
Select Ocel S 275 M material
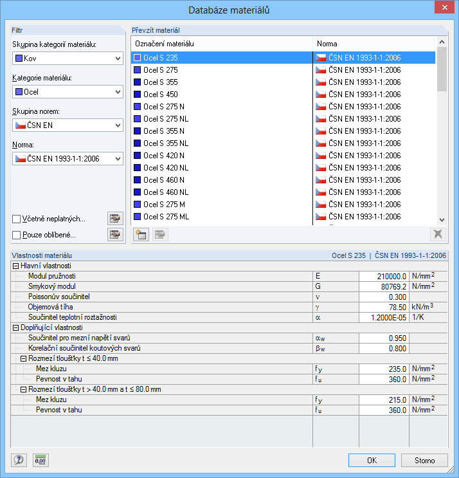164,205
